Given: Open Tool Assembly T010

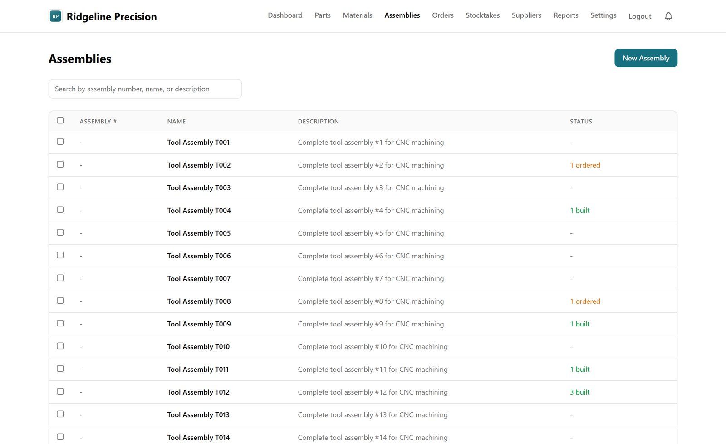Looking at the screenshot, I should click(198, 347).
